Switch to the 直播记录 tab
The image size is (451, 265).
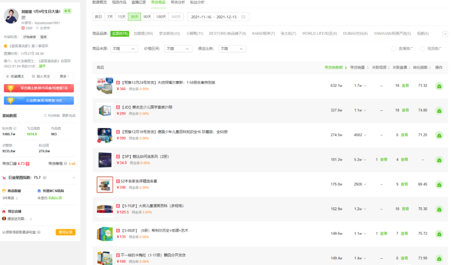tap(139, 2)
